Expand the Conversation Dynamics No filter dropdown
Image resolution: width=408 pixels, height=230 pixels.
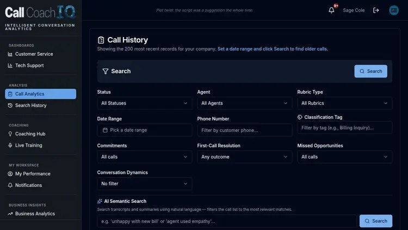[x=144, y=184]
